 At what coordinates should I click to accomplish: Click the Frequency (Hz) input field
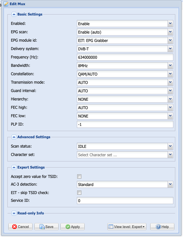coord(125,57)
